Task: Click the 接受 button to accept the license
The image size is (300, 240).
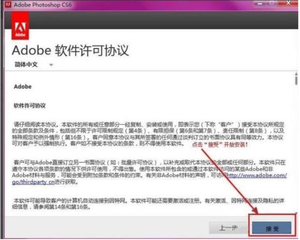Action: (x=272, y=228)
